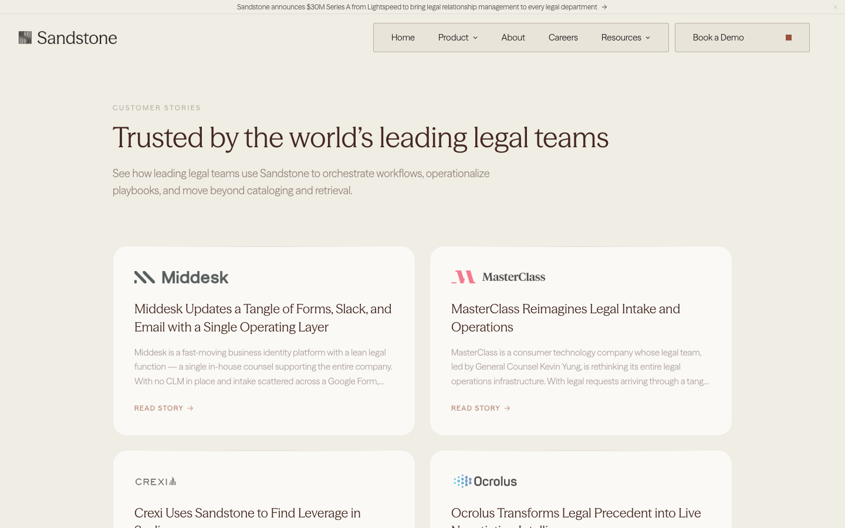845x528 pixels.
Task: Click the orange square icon in Book a Demo
Action: (789, 38)
